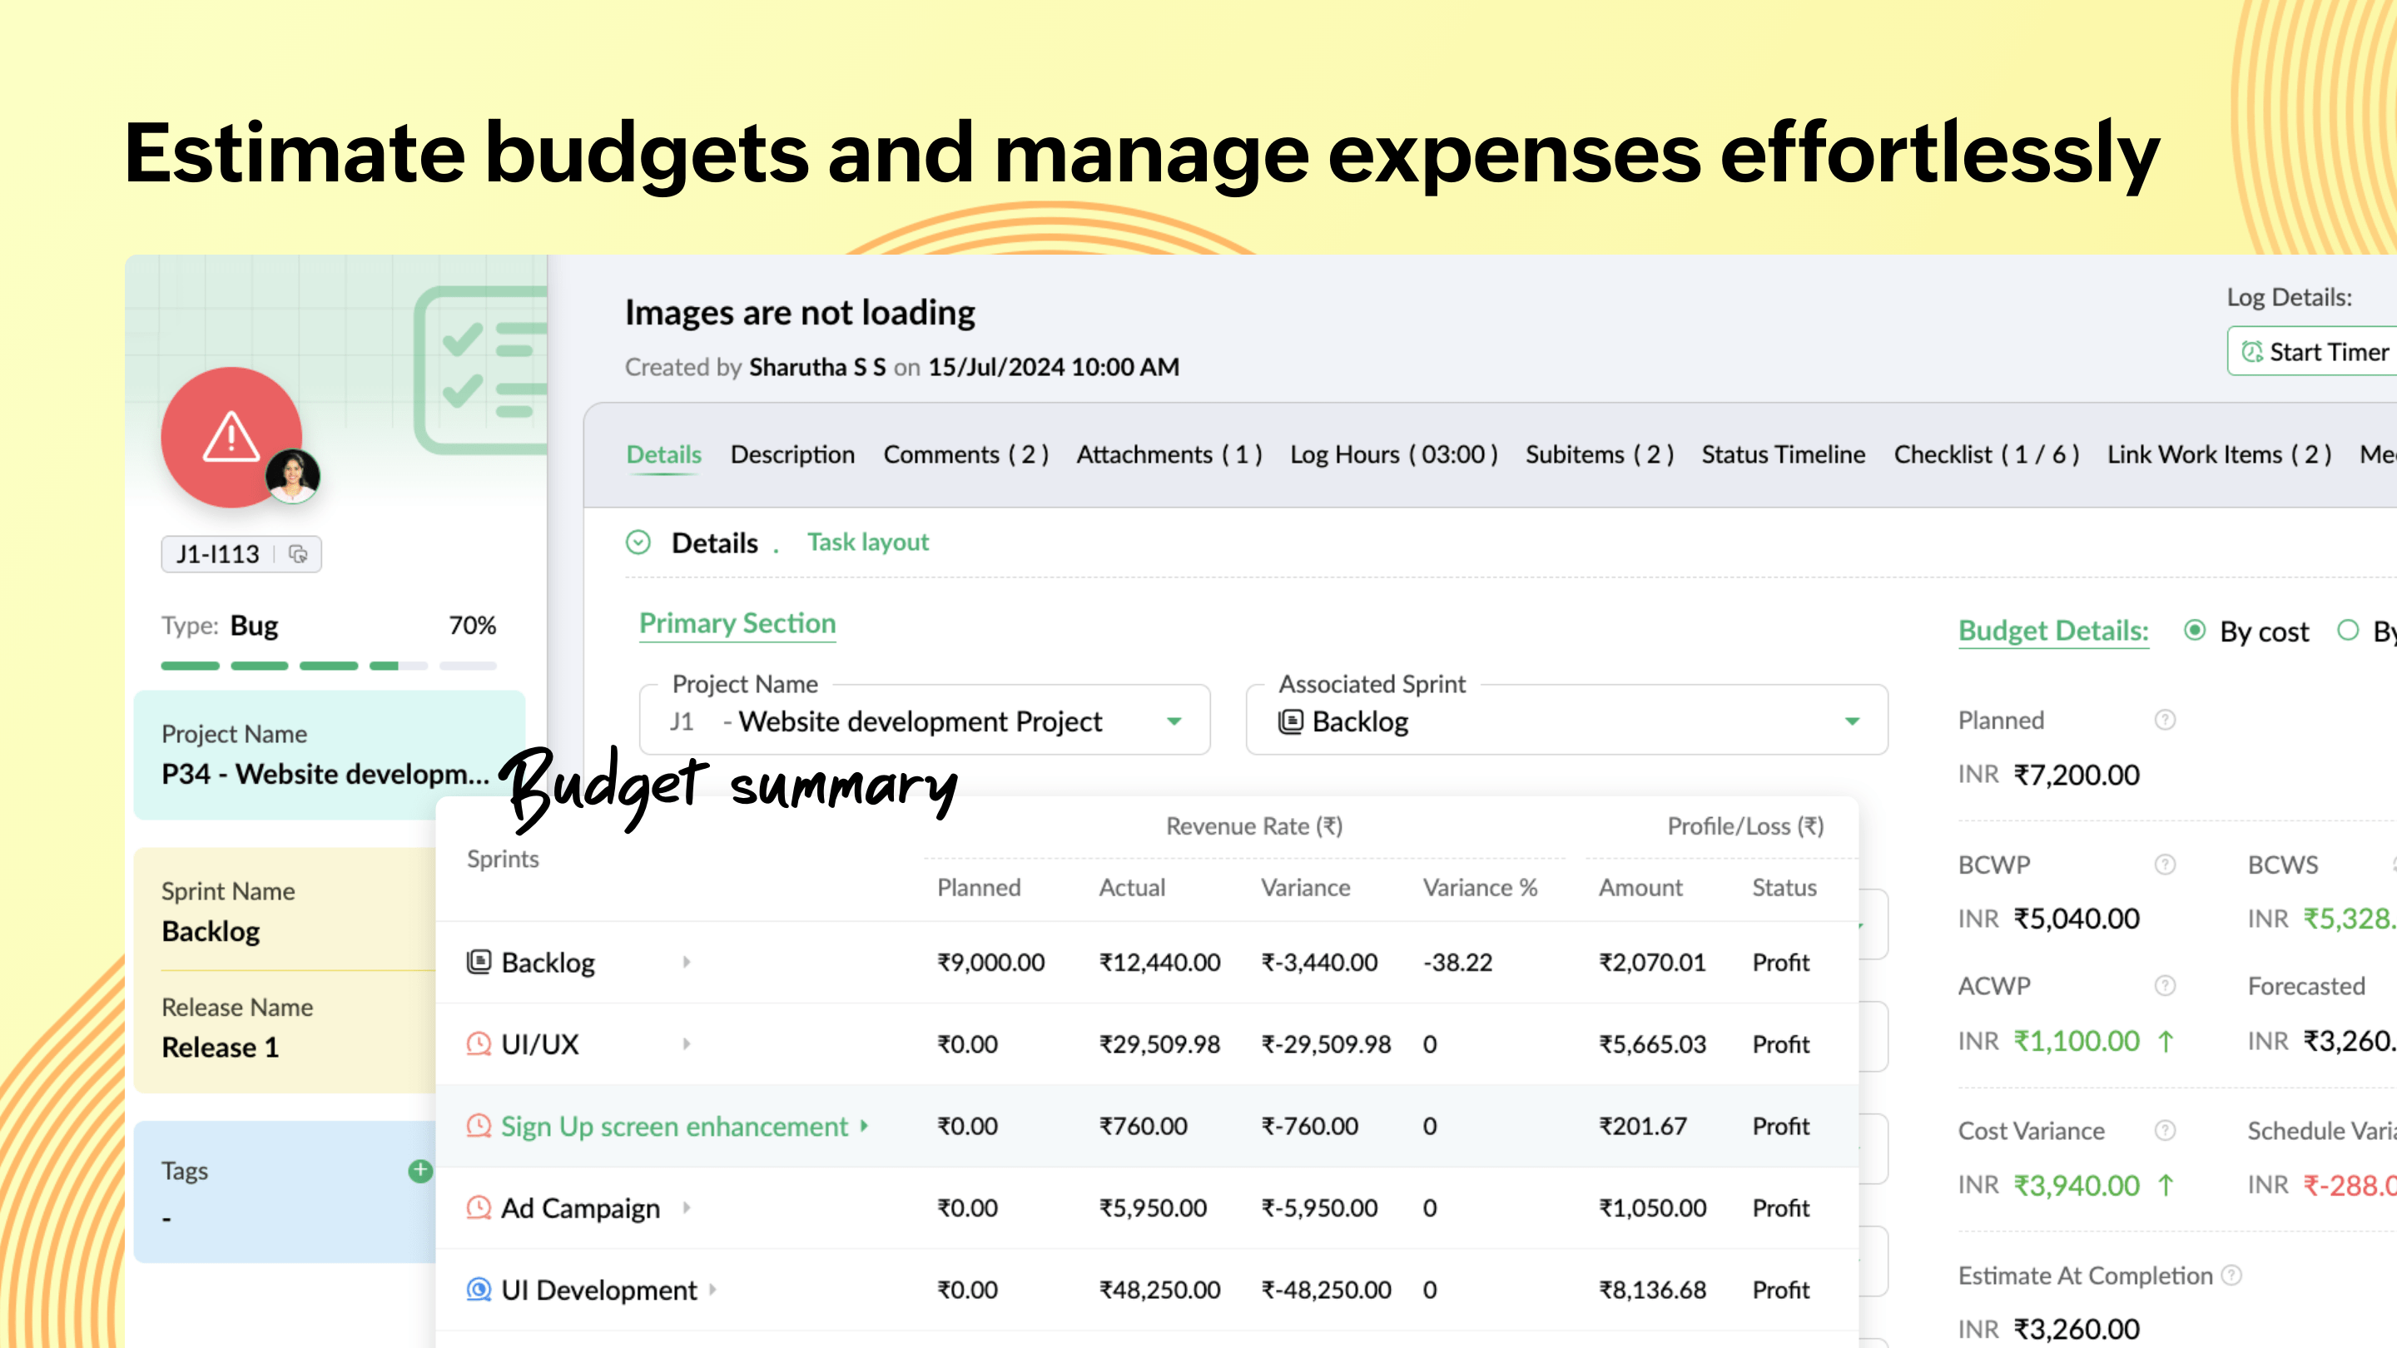Click the plus icon to add a Tag
2397x1348 pixels.
(419, 1172)
